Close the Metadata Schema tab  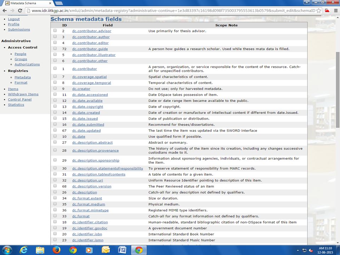point(50,3)
